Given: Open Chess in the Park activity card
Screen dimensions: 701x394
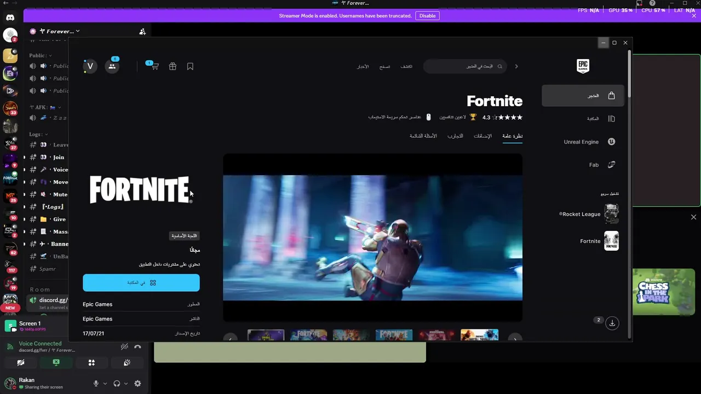Looking at the screenshot, I should (664, 292).
